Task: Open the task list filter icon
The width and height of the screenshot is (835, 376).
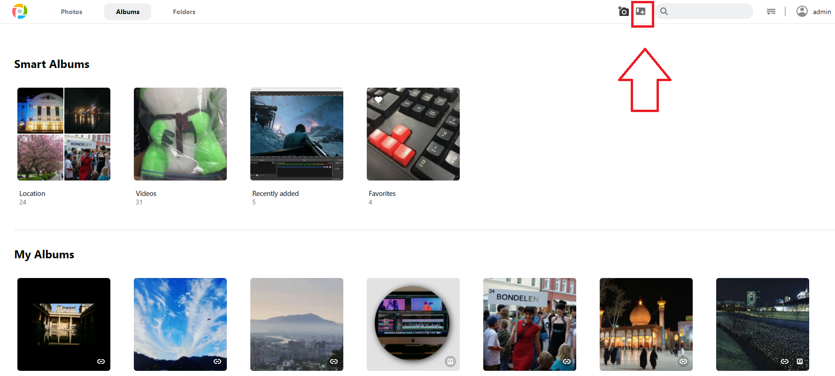Action: click(771, 11)
